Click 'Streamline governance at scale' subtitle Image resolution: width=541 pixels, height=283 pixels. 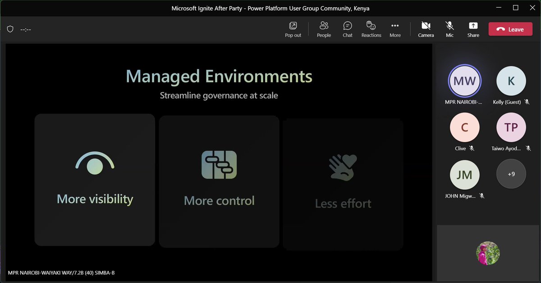click(219, 95)
